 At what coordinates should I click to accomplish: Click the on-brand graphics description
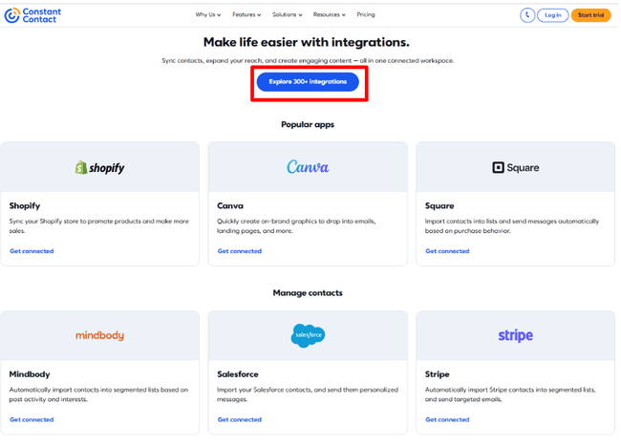[x=297, y=226]
